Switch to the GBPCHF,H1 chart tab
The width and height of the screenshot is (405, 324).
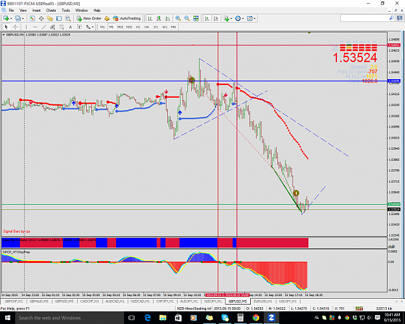[x=14, y=301]
